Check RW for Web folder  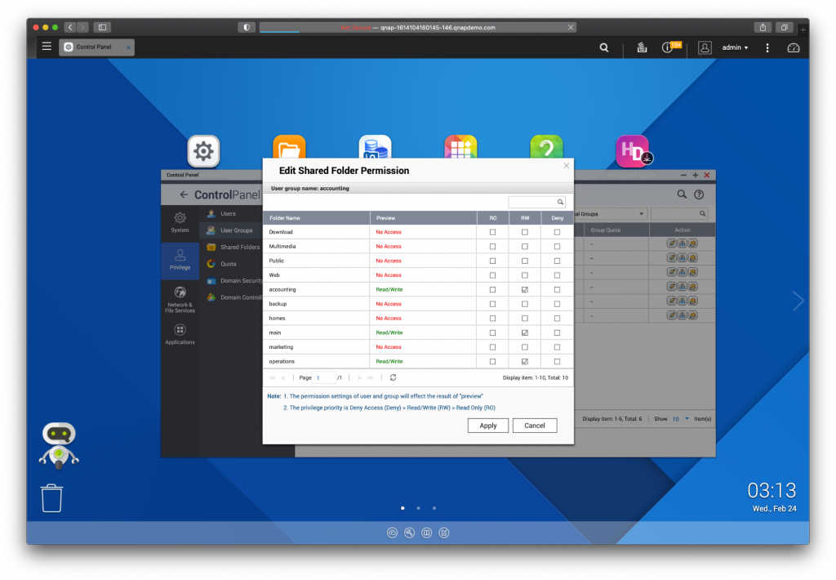525,275
